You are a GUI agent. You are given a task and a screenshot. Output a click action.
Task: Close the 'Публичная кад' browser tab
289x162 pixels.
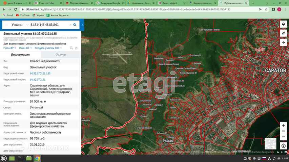[x=246, y=3]
